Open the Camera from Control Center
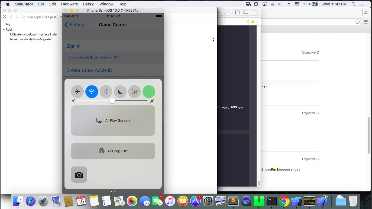 point(79,175)
